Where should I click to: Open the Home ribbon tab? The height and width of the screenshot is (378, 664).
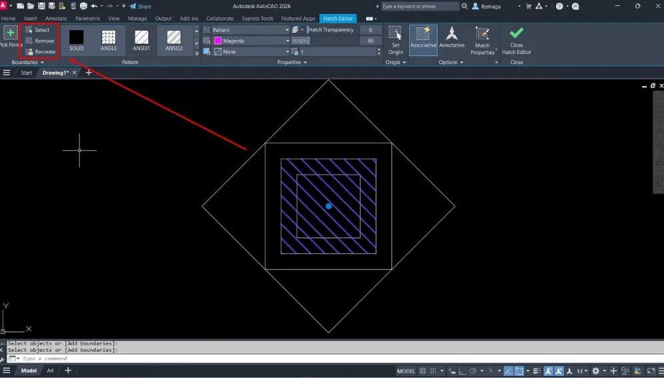(x=9, y=19)
